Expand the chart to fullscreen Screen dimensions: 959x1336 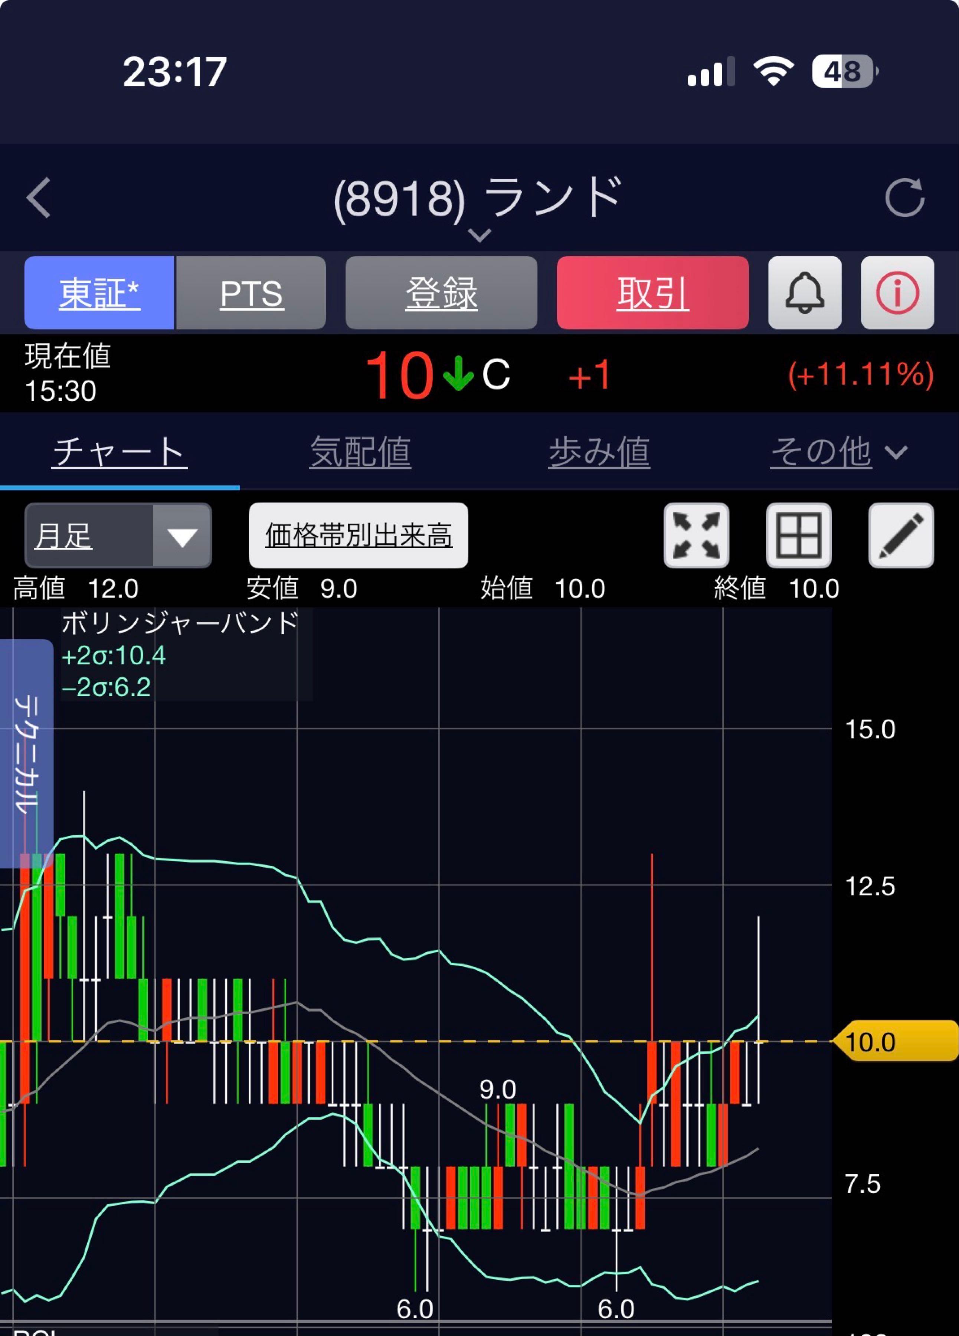696,536
